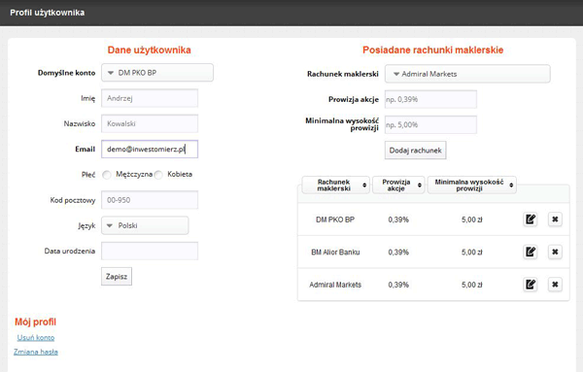Click into the Email input field
Screen dimensions: 583x372
tap(150, 149)
